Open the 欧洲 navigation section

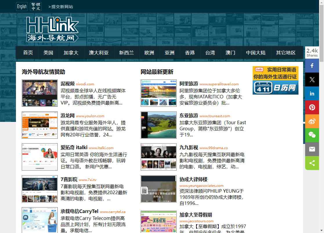[x=149, y=53]
